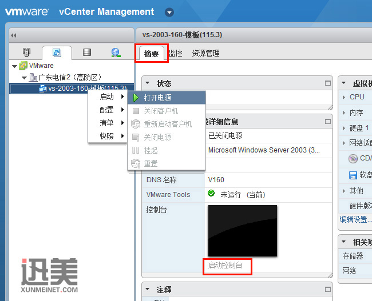The height and width of the screenshot is (301, 372).
Task: Open the vCenter Management dropdown arrow
Action: 169,12
